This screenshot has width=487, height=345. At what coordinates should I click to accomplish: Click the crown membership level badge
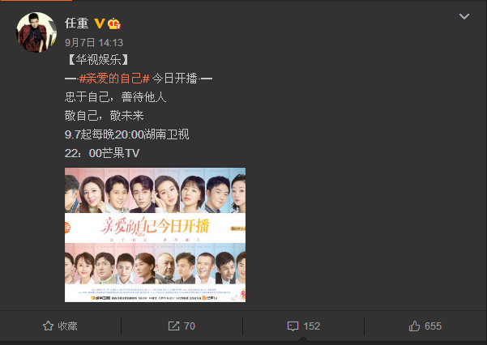coord(114,23)
